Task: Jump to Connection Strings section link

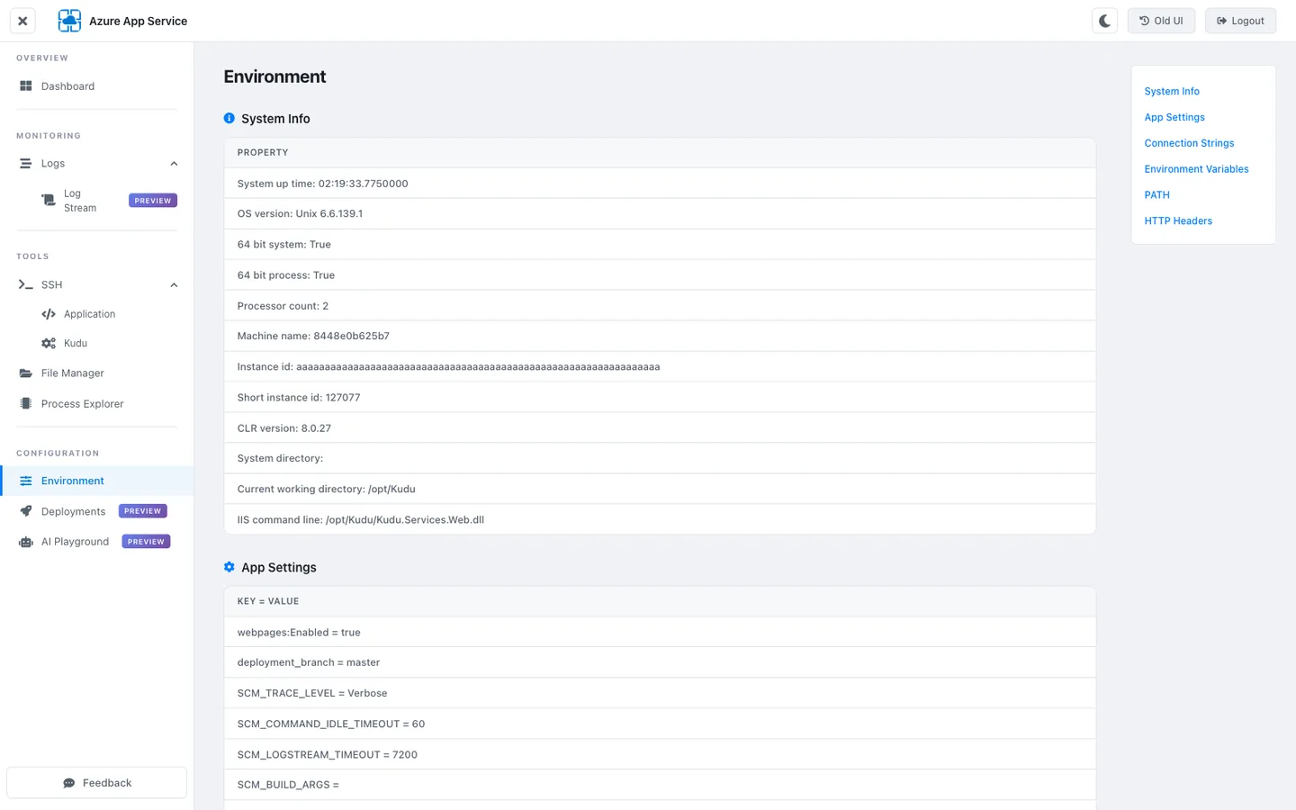Action: coord(1189,143)
